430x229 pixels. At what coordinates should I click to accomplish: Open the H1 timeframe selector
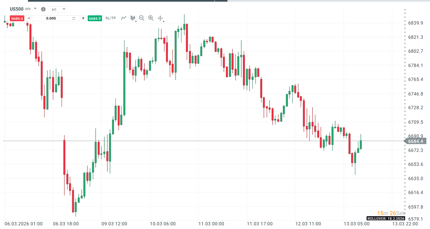[x=58, y=9]
